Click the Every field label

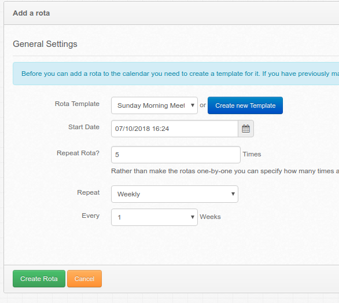point(91,216)
